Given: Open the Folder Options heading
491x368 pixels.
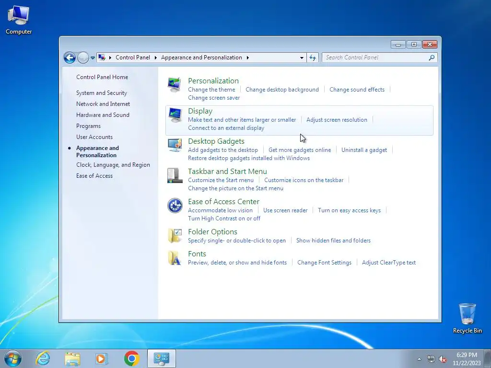Looking at the screenshot, I should pyautogui.click(x=212, y=232).
